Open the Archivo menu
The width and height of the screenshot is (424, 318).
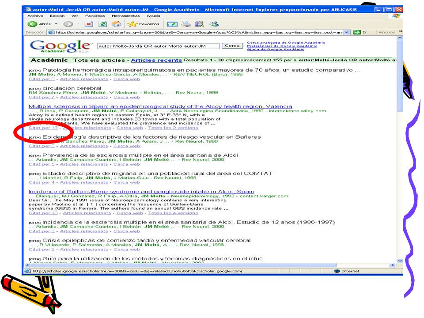pyautogui.click(x=35, y=16)
